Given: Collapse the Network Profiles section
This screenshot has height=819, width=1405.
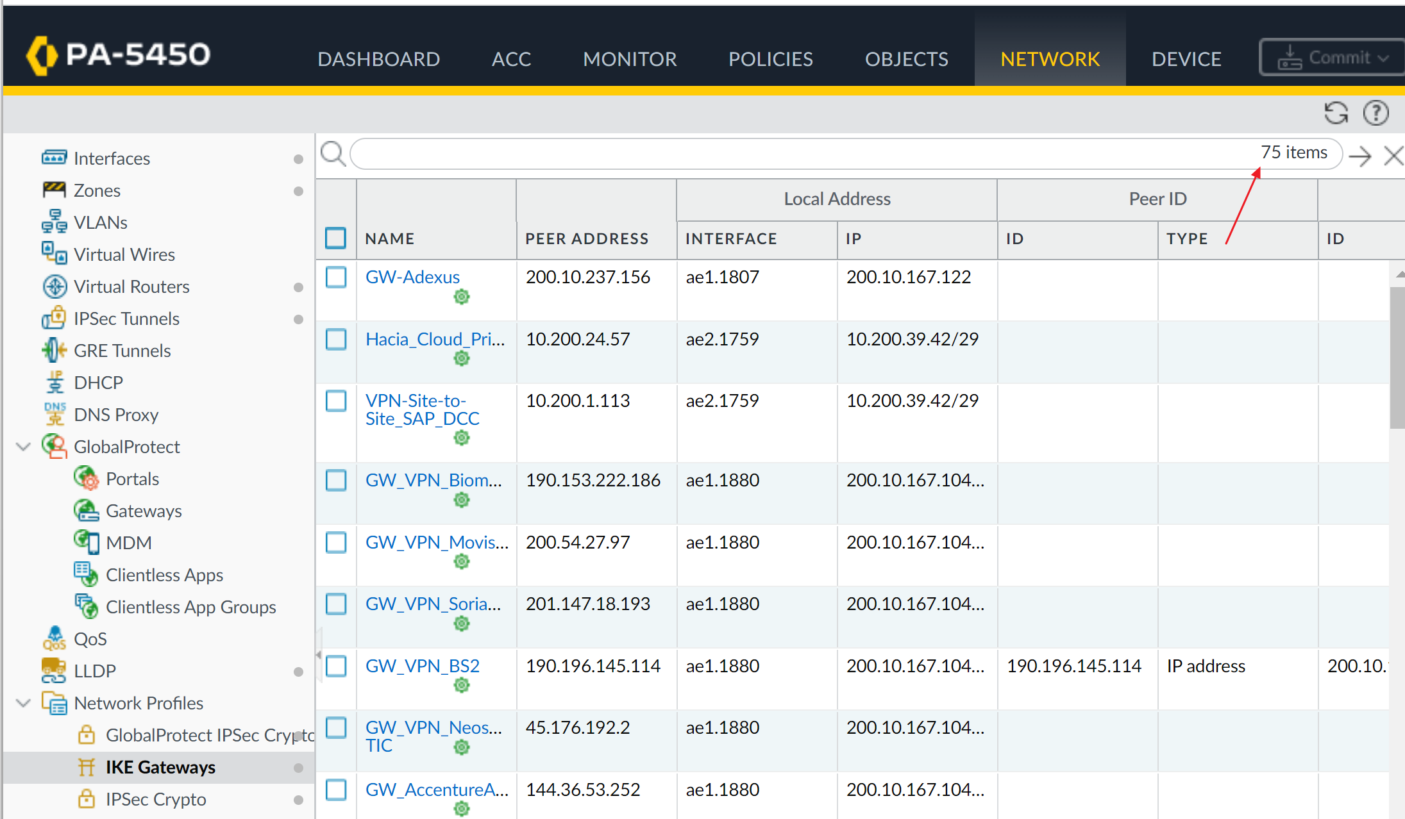Looking at the screenshot, I should tap(23, 703).
